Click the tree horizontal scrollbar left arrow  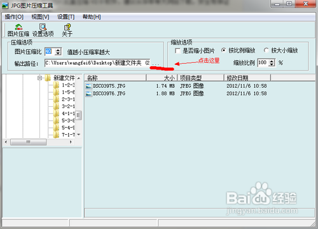[6, 142]
